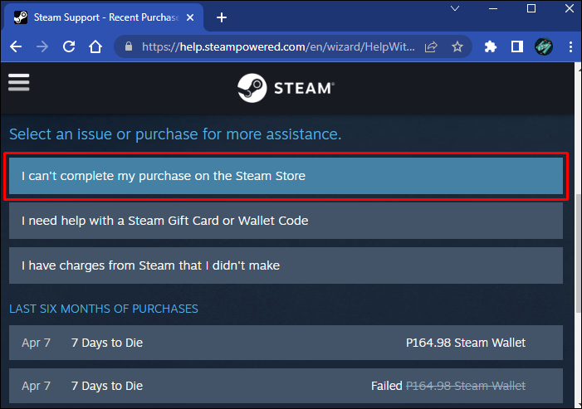Open Chrome three-dot menu
The image size is (582, 409).
point(569,47)
